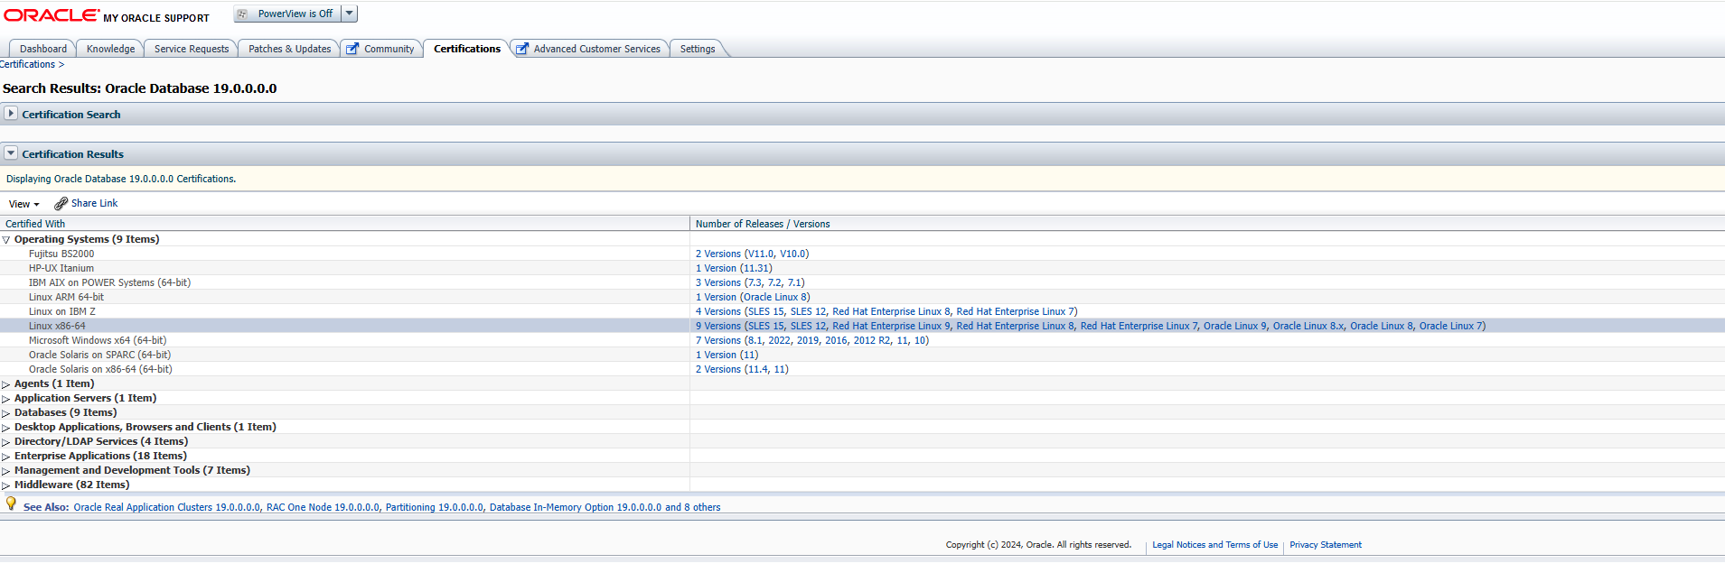Viewport: 1725px width, 582px height.
Task: Expand Desktop Applications, Browsers and Clients
Action: pos(6,428)
